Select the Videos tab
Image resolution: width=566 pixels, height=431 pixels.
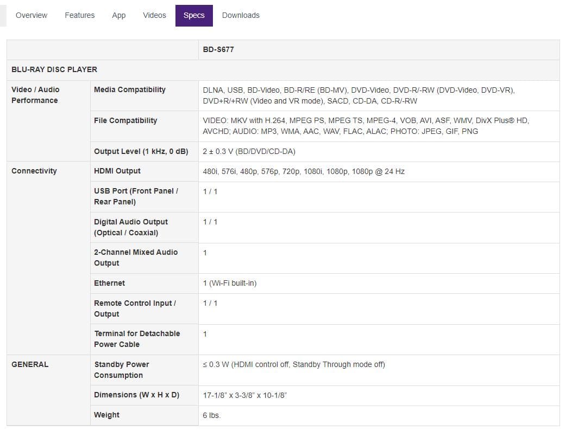[x=154, y=15]
